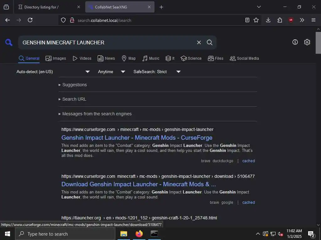
Task: Select the Videos search category
Action: click(x=82, y=58)
